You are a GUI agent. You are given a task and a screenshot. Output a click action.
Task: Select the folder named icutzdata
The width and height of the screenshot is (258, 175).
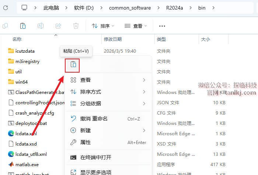(25, 51)
